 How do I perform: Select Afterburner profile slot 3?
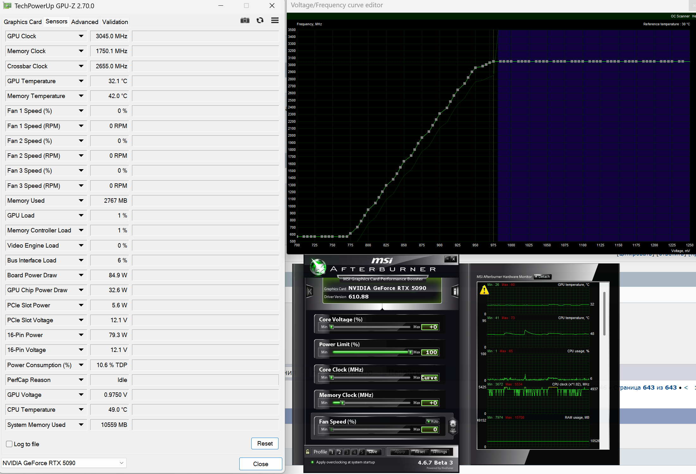coord(347,452)
